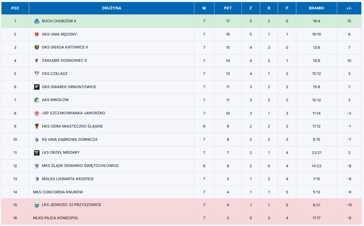Open the MLKS Pilica Koniecpol team link
Image resolution: width=364 pixels, height=226 pixels.
point(56,218)
